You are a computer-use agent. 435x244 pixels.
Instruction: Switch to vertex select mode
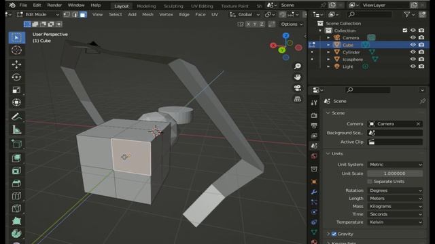tap(67, 14)
